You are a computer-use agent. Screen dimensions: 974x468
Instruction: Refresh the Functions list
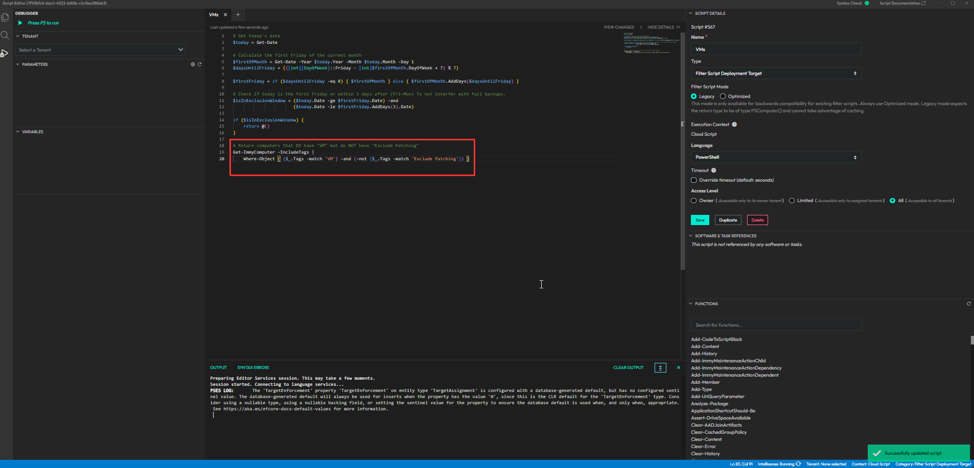pyautogui.click(x=968, y=304)
